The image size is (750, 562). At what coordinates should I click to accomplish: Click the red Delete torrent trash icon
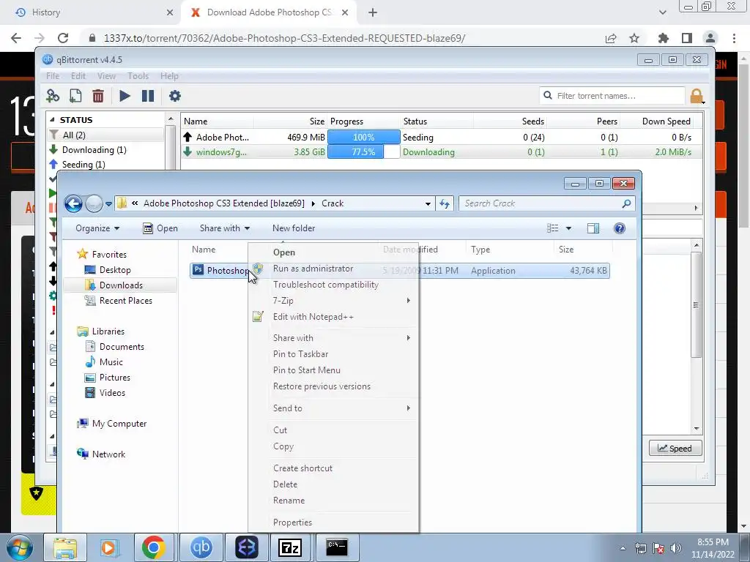98,96
